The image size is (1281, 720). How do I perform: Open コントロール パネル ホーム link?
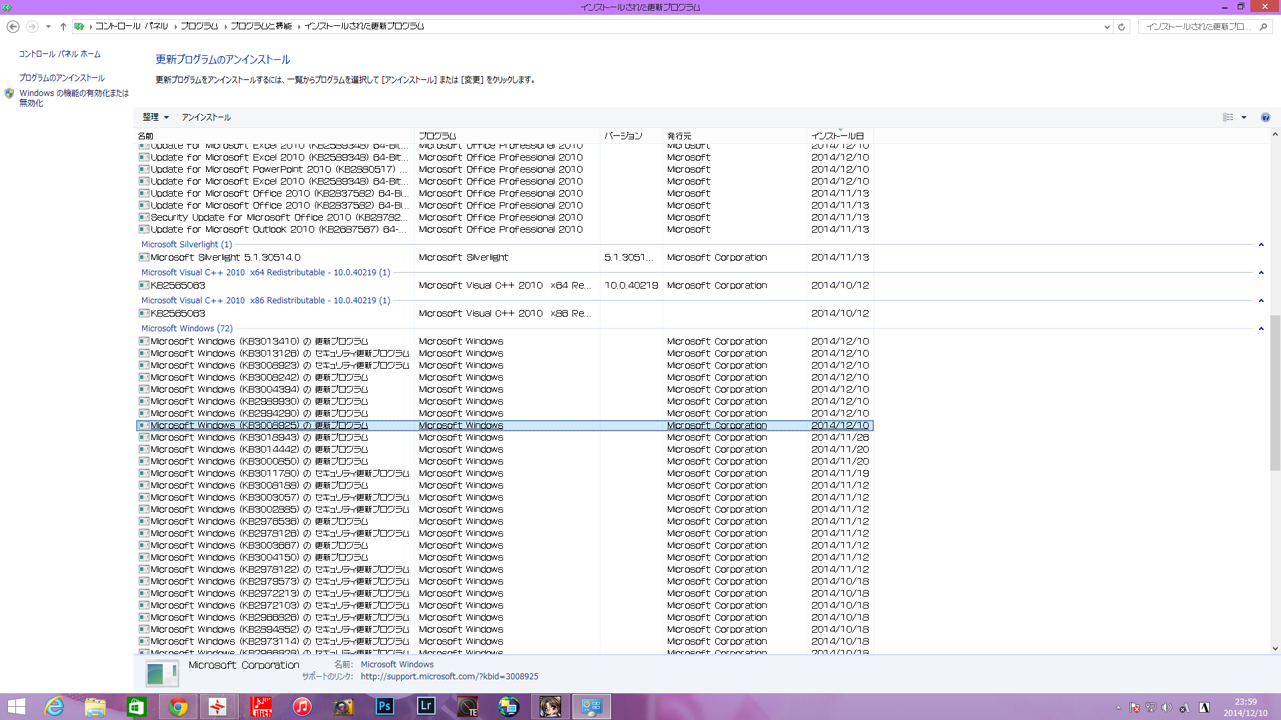[x=59, y=54]
